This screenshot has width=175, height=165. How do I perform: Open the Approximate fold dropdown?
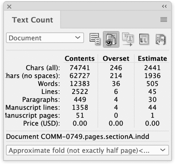87,150
